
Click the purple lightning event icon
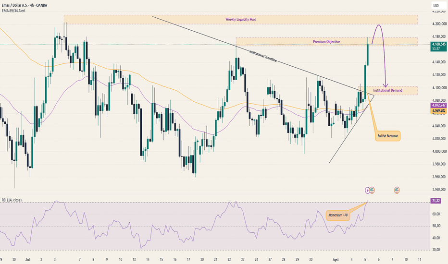tap(367, 190)
